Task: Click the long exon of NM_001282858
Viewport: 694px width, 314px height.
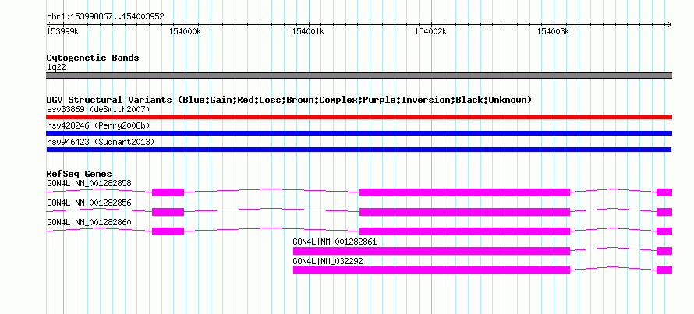Action: coord(464,192)
